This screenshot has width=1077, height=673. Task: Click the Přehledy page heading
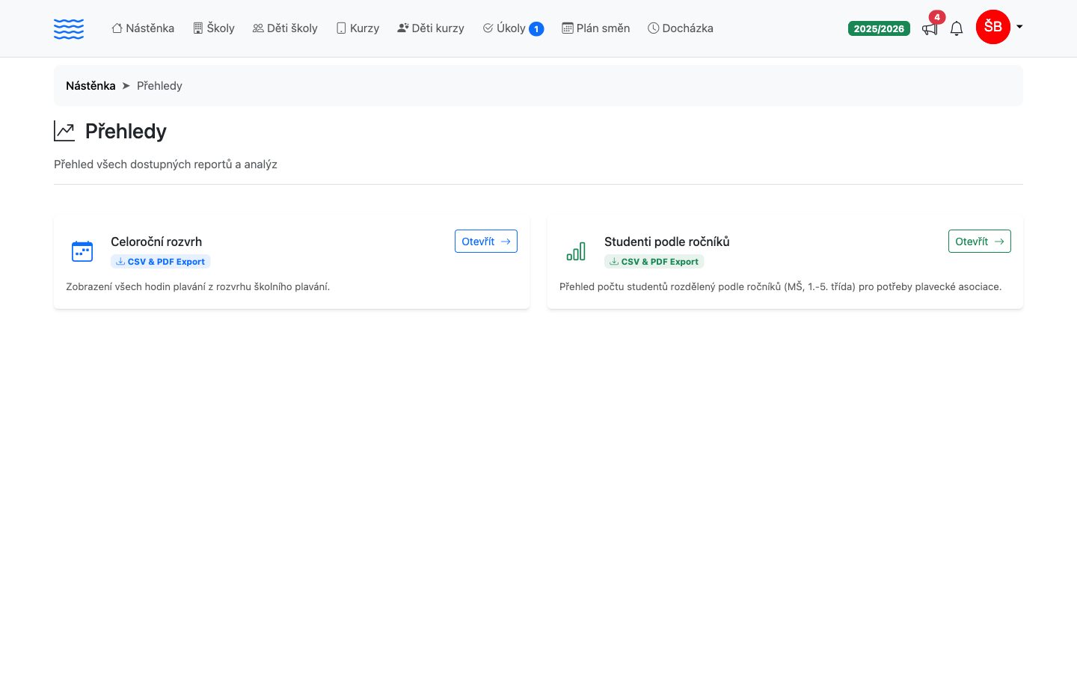coord(126,131)
